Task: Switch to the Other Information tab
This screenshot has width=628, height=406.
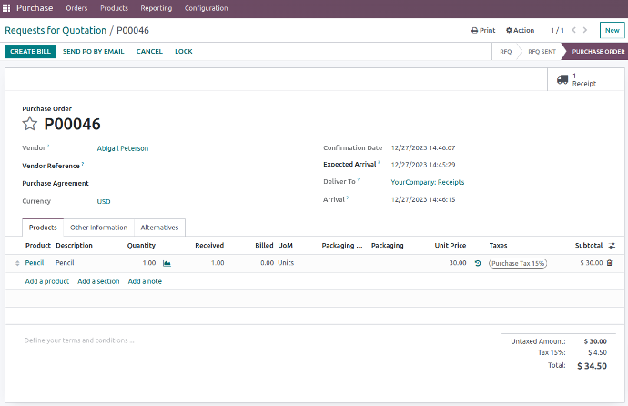Action: [98, 228]
